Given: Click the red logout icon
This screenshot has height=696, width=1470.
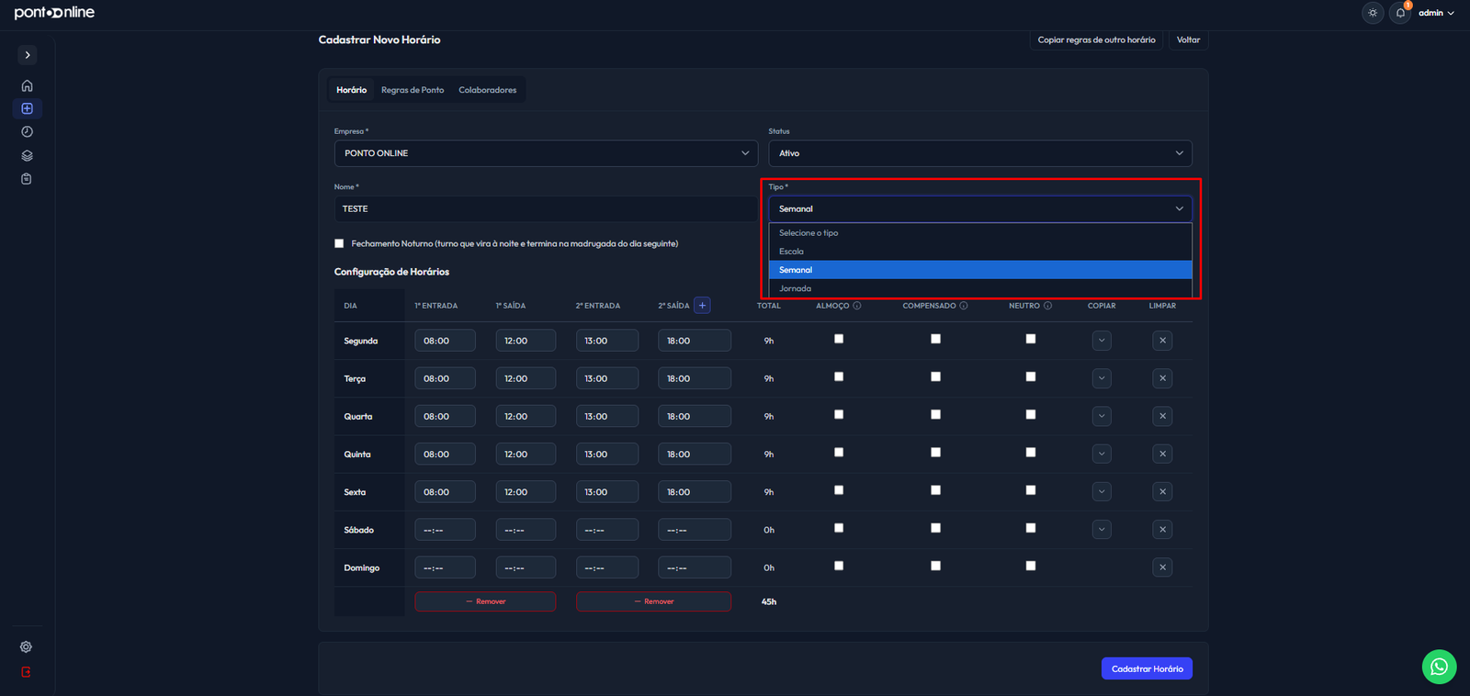Looking at the screenshot, I should [26, 672].
